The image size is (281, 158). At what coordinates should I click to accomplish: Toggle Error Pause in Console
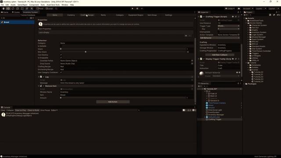[x=45, y=110]
